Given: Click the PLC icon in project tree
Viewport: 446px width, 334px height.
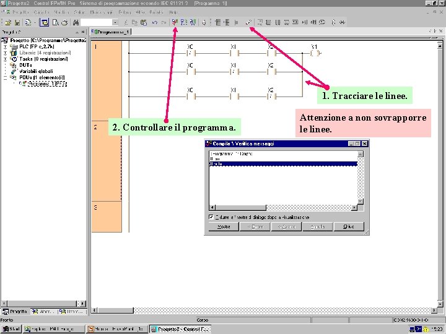Looking at the screenshot, I should [14, 46].
